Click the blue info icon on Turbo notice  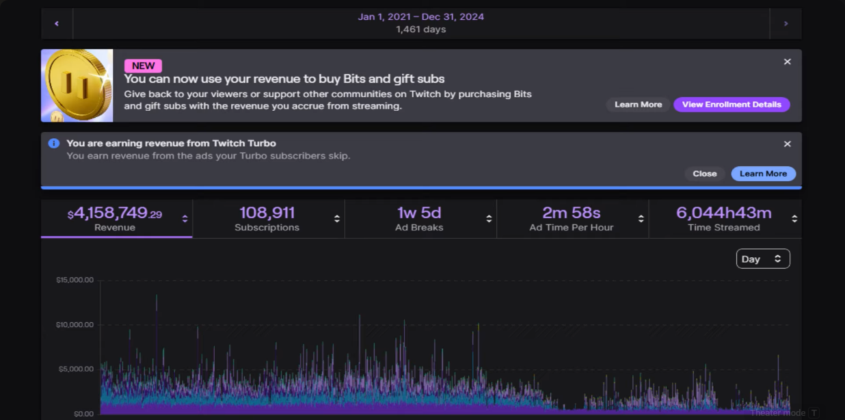pos(54,144)
